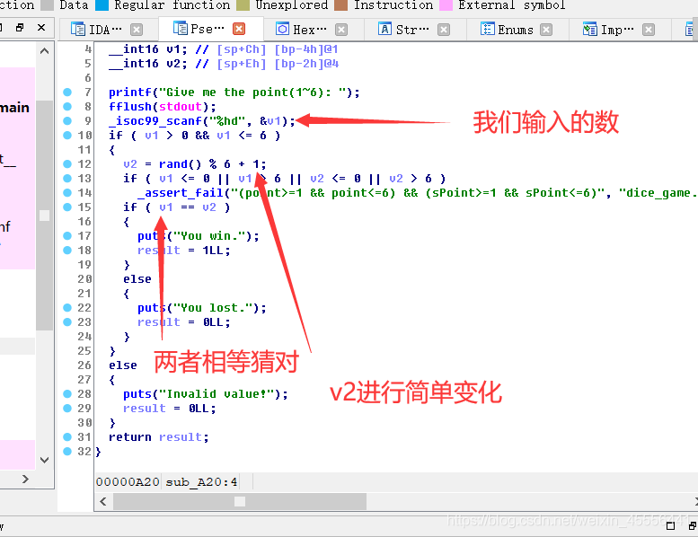Click the functions panel vertical scrollbar thumb
Viewport: 698px width, 537px height.
pyautogui.click(x=44, y=216)
